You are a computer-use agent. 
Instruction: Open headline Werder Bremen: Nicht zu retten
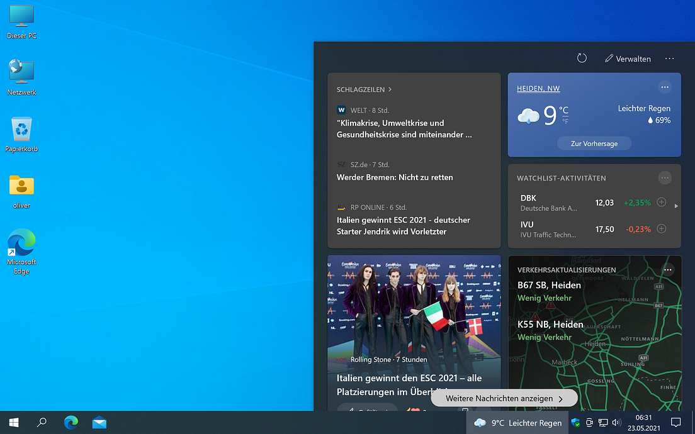point(395,177)
